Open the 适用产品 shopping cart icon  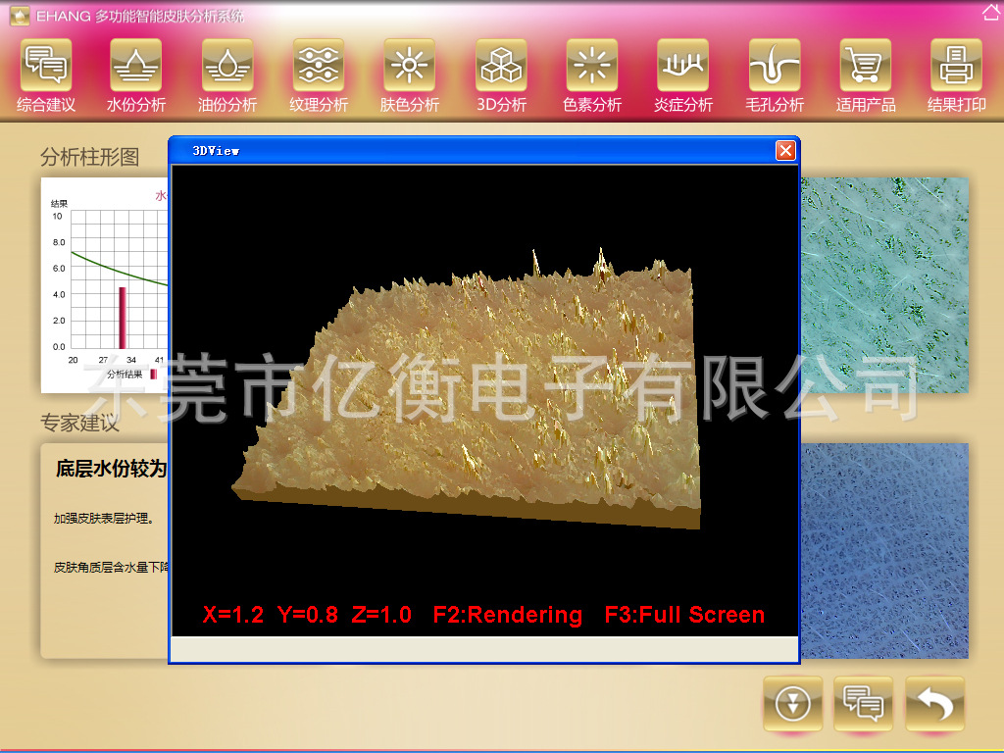click(x=866, y=66)
